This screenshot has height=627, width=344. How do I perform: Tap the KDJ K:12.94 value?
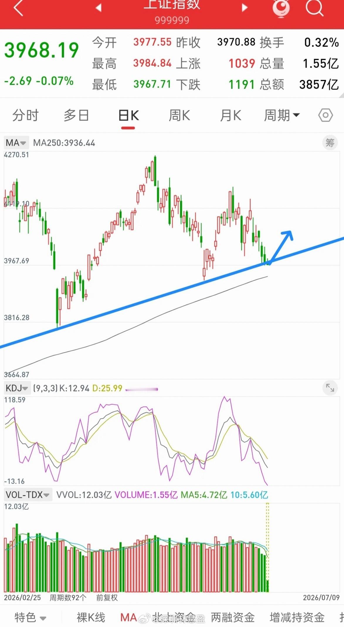pos(74,388)
